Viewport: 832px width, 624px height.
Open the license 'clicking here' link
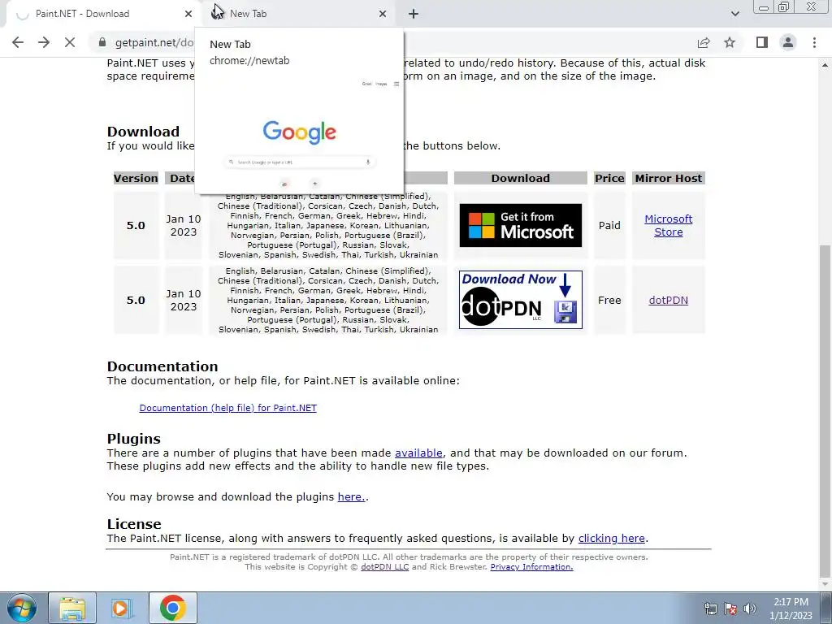611,539
